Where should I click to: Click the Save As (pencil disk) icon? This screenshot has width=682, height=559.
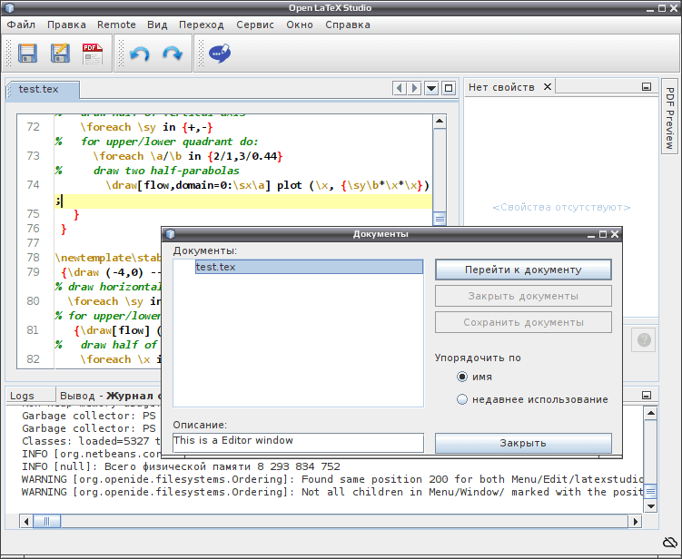tap(60, 54)
